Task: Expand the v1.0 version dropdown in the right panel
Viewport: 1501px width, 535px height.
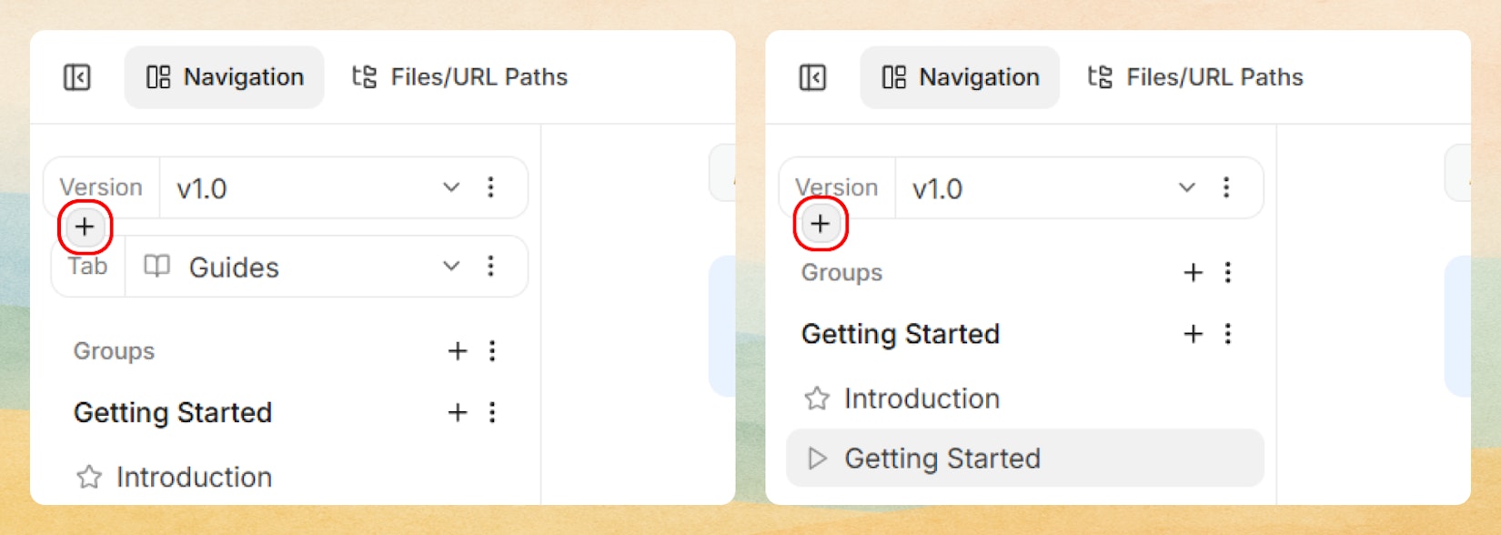Action: (x=1186, y=187)
